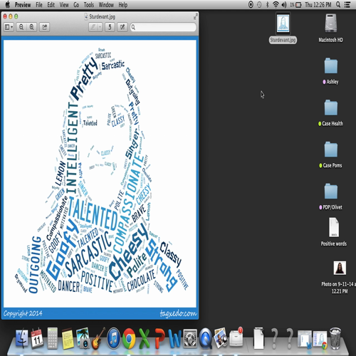Click the minimized Chrome window in dock
Image resolution: width=356 pixels, height=356 pixels.
[x=320, y=340]
